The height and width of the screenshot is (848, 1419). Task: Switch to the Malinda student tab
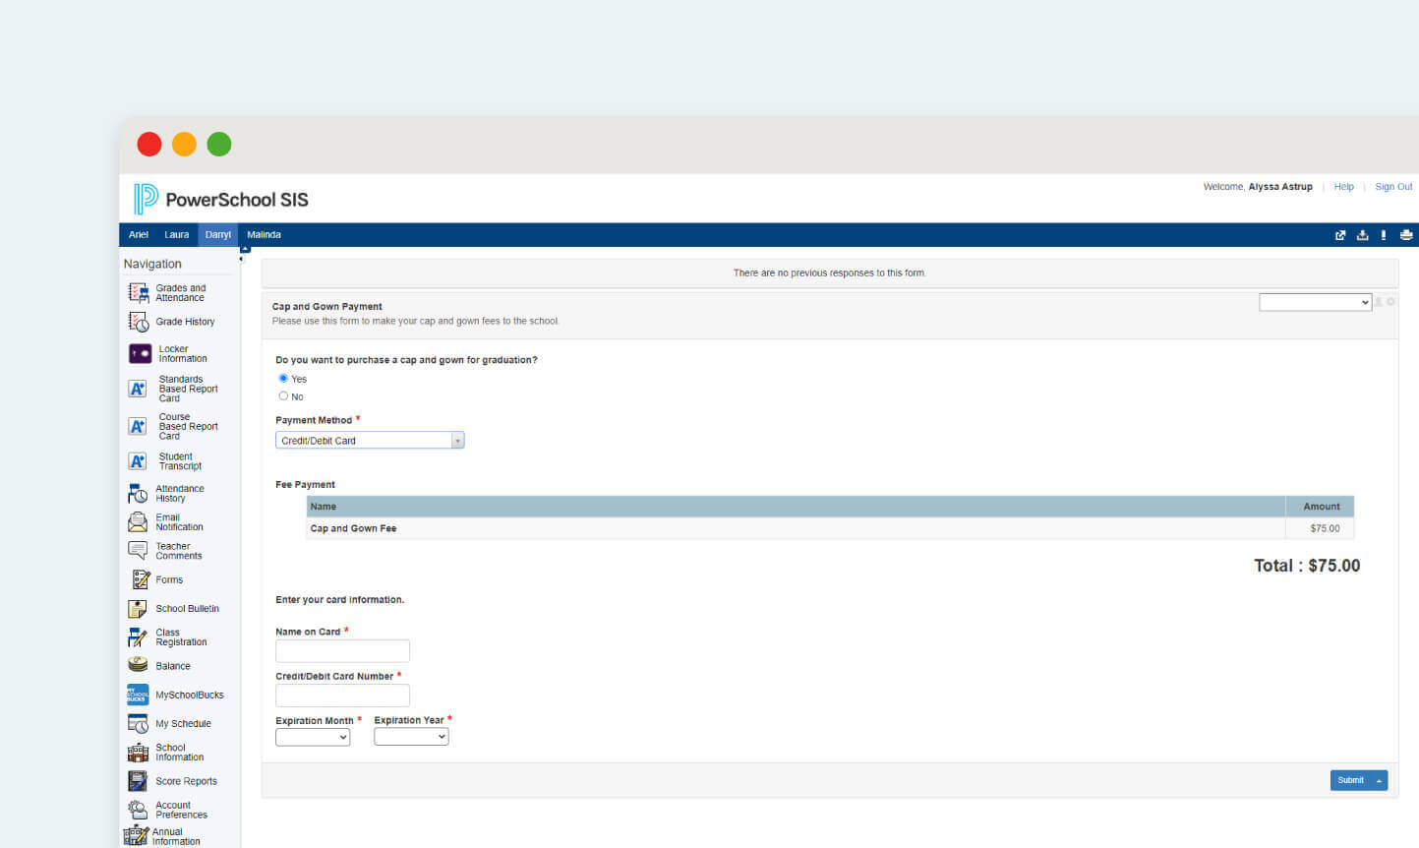tap(264, 234)
